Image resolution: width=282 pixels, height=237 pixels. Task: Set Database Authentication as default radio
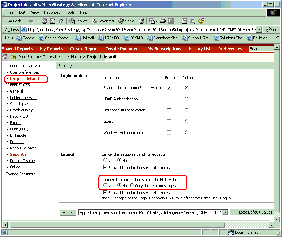pyautogui.click(x=186, y=110)
